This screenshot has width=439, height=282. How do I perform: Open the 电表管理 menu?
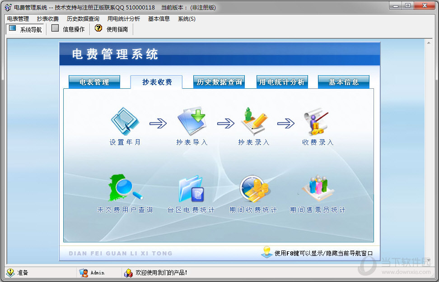(18, 19)
